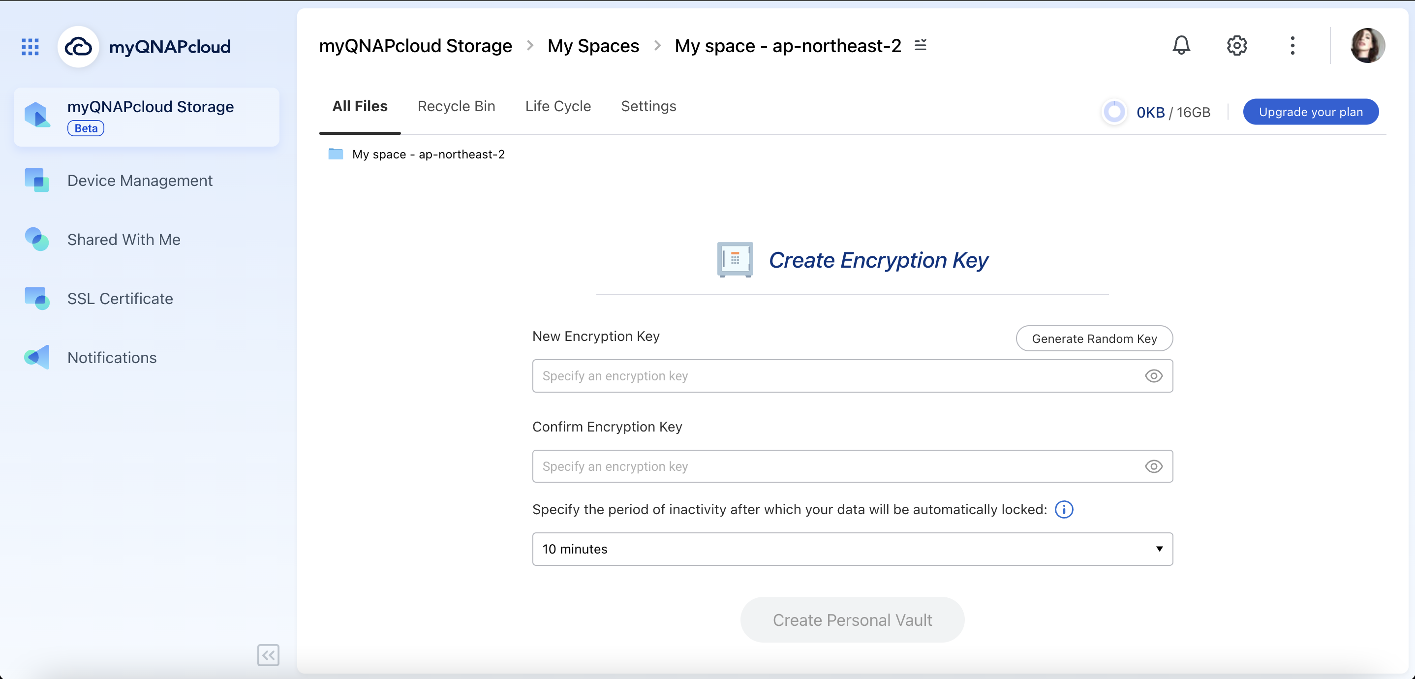The image size is (1415, 679).
Task: Click the 0KB / 16GB storage text
Action: click(x=1173, y=112)
